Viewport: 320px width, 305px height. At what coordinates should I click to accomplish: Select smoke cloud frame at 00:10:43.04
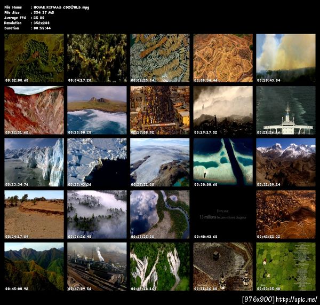pos(286,58)
